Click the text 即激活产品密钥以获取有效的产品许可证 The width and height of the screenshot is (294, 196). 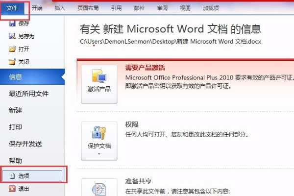pyautogui.click(x=178, y=86)
